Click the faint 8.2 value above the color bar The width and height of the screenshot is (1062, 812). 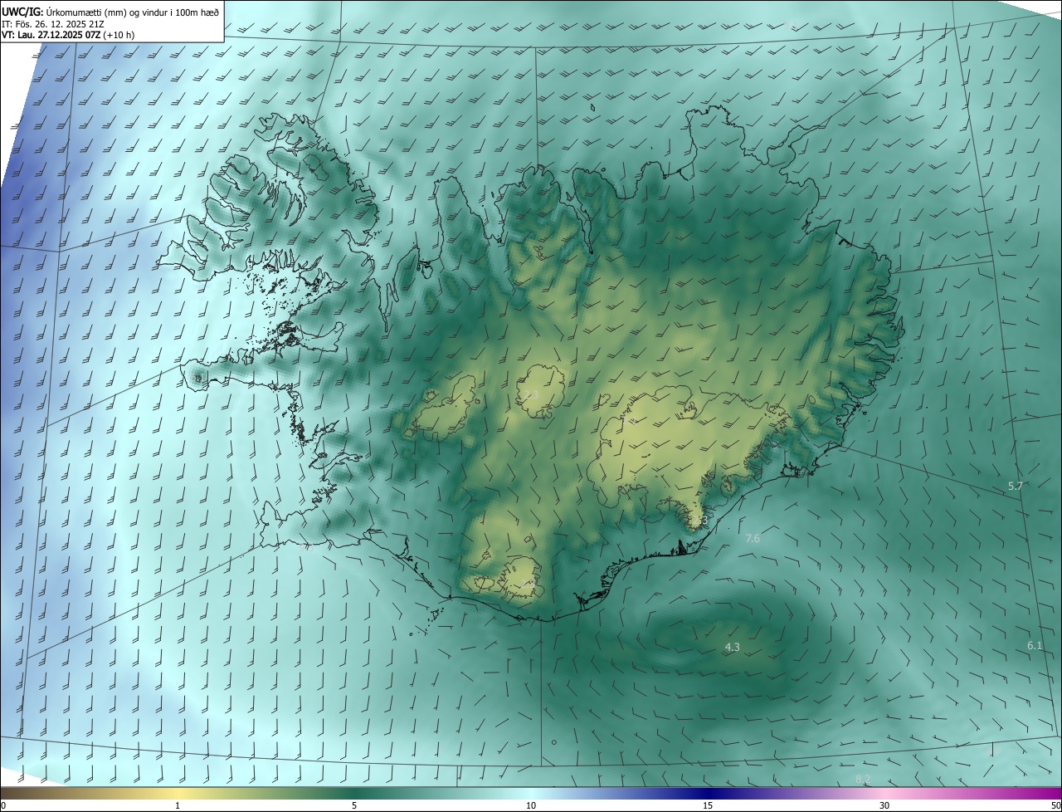point(863,779)
